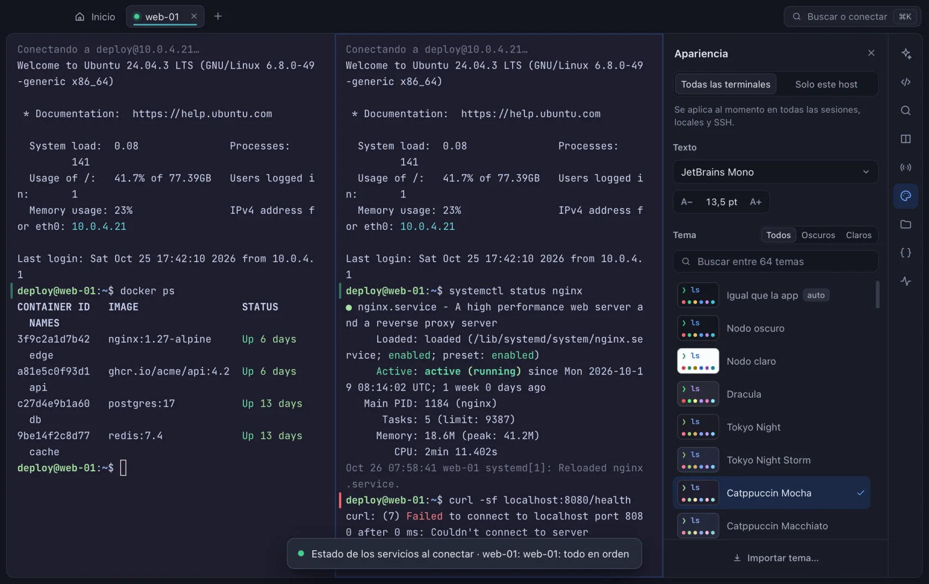Image resolution: width=929 pixels, height=584 pixels.
Task: Add a new tab with plus button
Action: point(218,16)
